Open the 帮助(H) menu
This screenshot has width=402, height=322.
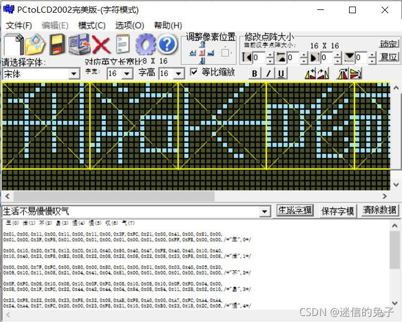tap(168, 25)
